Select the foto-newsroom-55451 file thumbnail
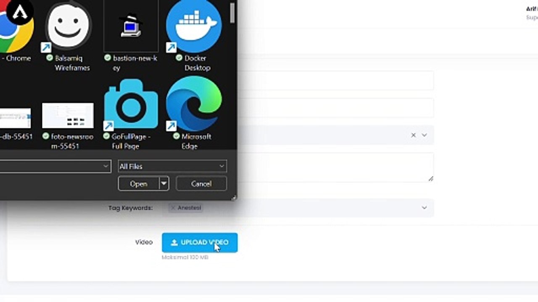Screen dimensions: 538x302 tap(68, 115)
